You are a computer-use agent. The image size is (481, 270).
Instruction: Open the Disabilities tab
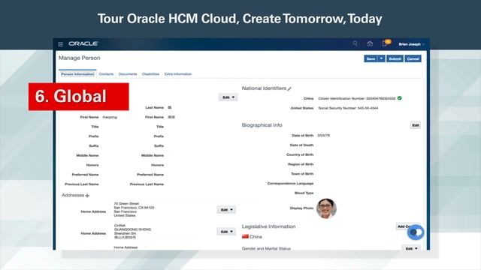pyautogui.click(x=150, y=74)
